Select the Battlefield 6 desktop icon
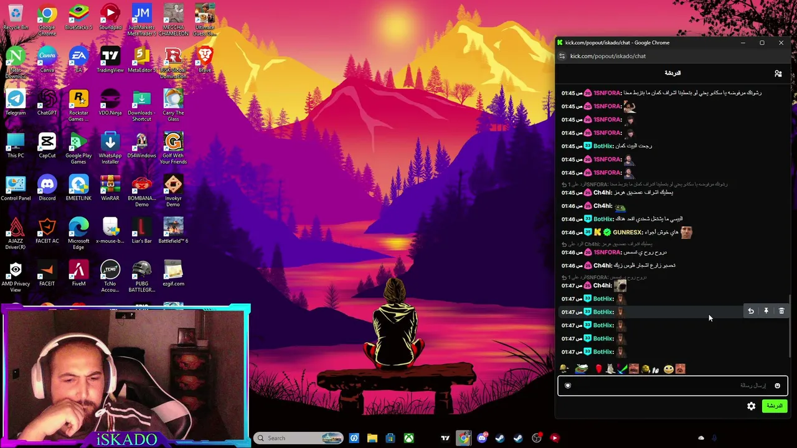The image size is (797, 448). point(173,231)
